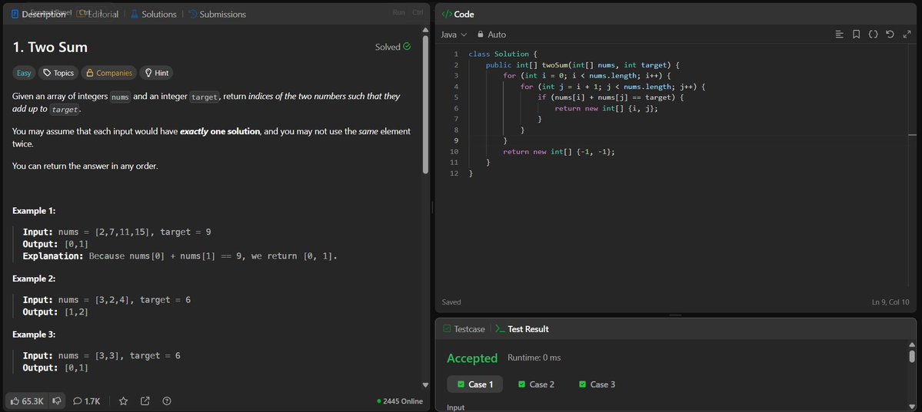Click the description panel scrollbar thumb
This screenshot has height=412, width=922.
[426, 104]
